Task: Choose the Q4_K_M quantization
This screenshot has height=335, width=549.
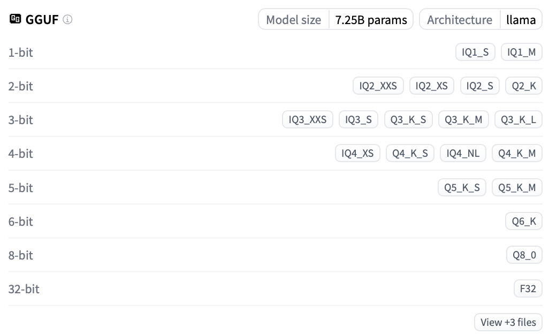Action: [517, 154]
